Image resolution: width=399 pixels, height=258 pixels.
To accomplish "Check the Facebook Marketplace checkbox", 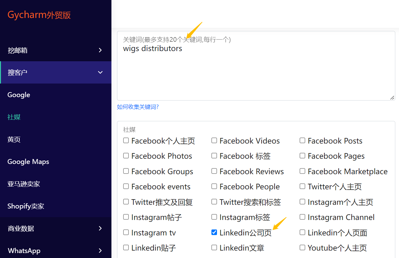I will coord(302,171).
